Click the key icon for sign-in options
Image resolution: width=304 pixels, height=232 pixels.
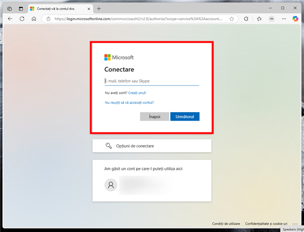click(x=108, y=146)
